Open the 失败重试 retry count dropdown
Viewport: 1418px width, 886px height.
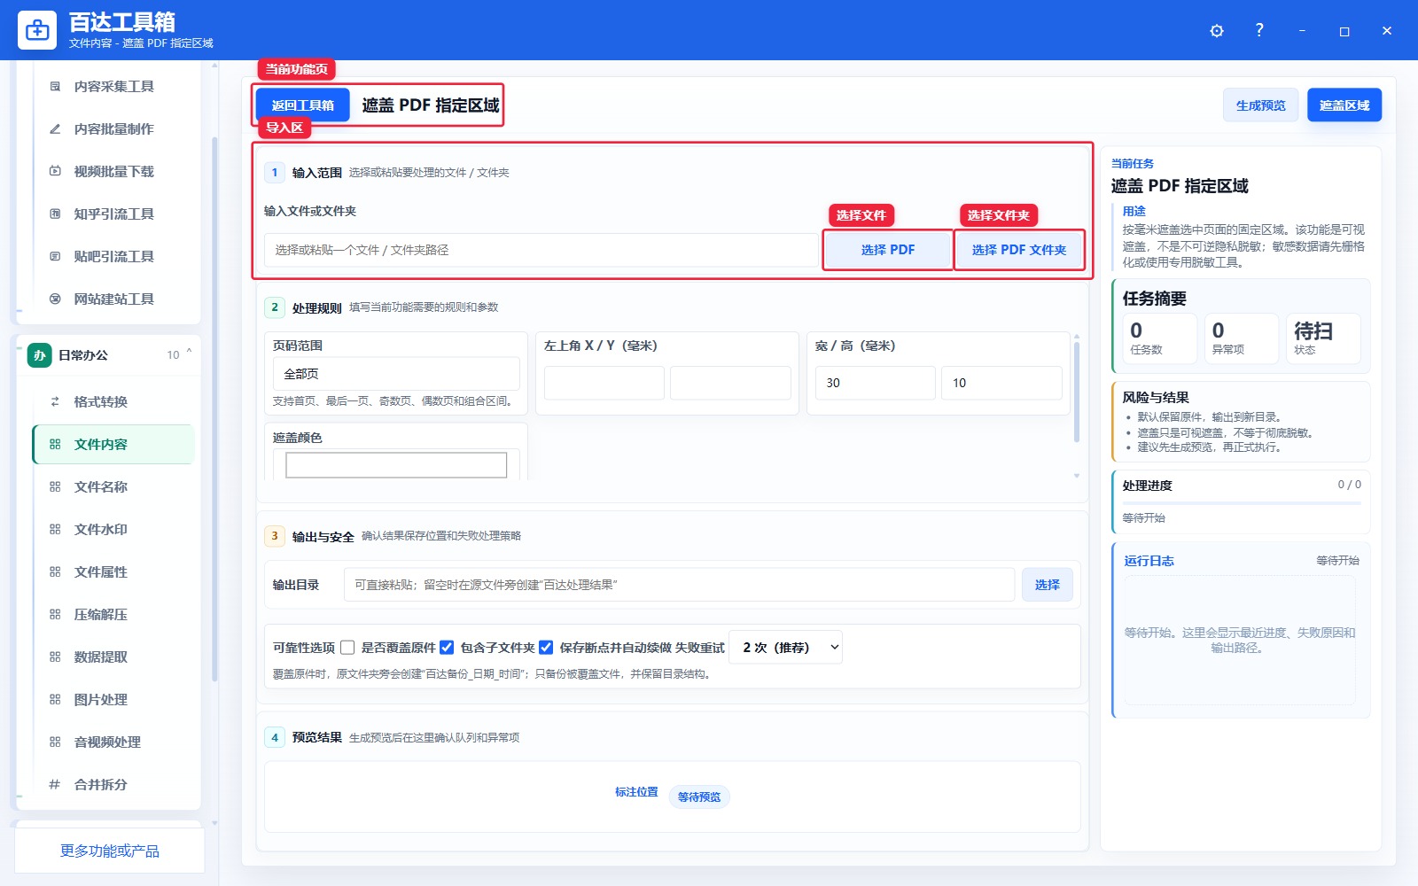(x=786, y=648)
